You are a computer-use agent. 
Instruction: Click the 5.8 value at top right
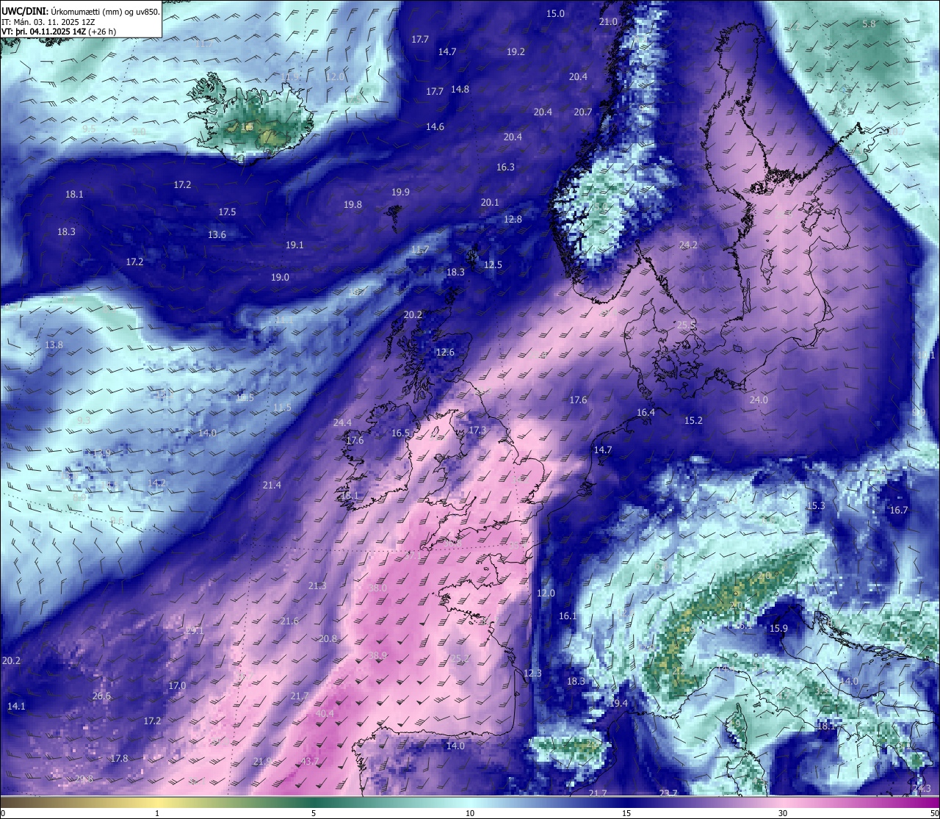[x=869, y=24]
